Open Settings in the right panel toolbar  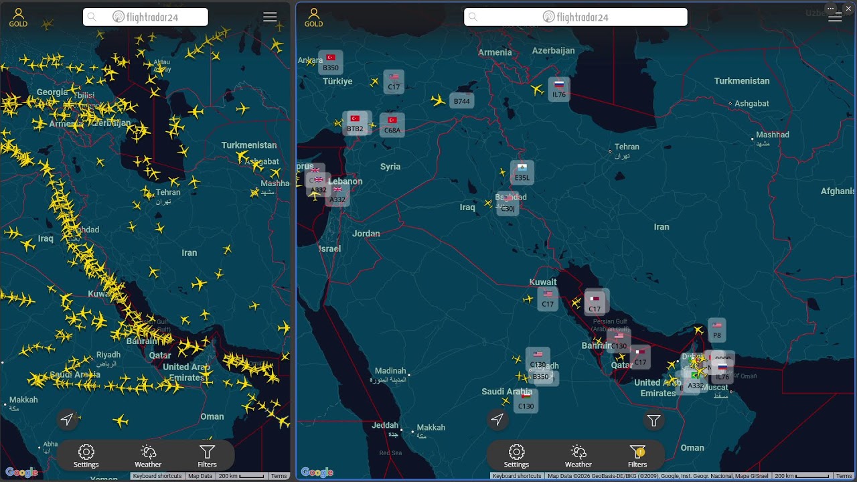pyautogui.click(x=516, y=456)
